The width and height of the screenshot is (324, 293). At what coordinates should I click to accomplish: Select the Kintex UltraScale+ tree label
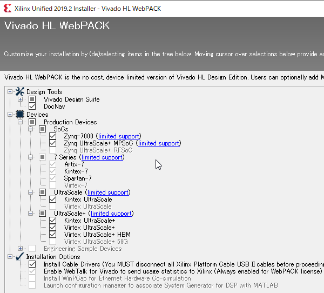click(89, 221)
